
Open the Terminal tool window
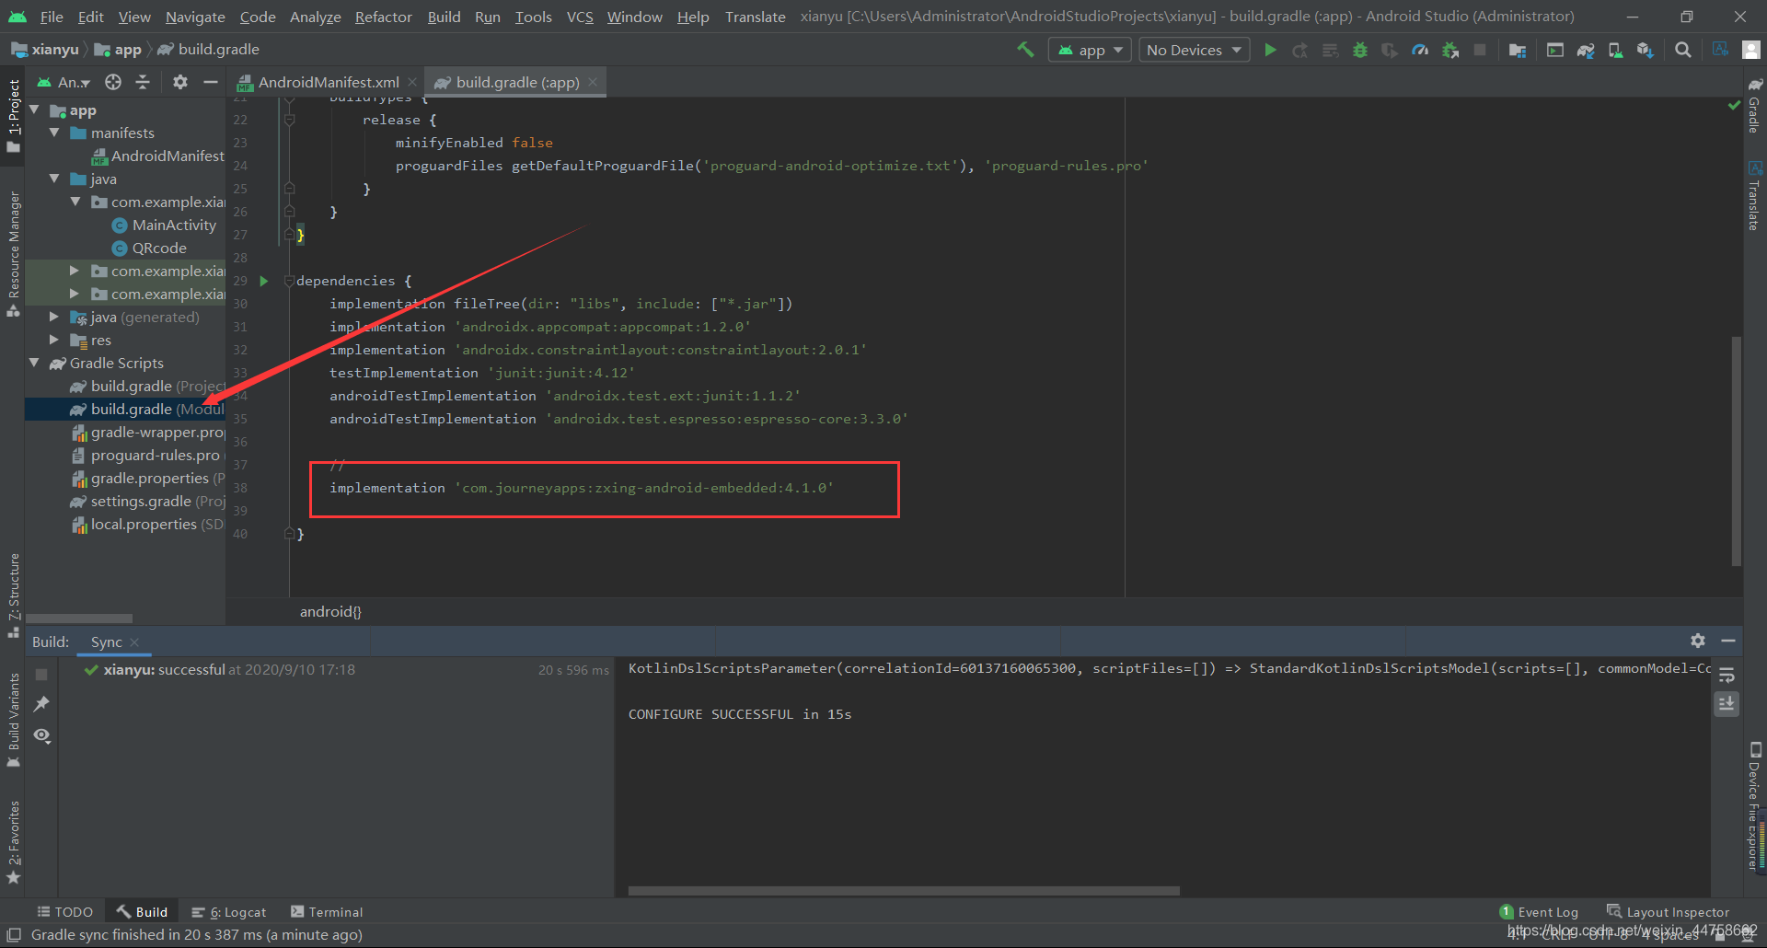[327, 912]
